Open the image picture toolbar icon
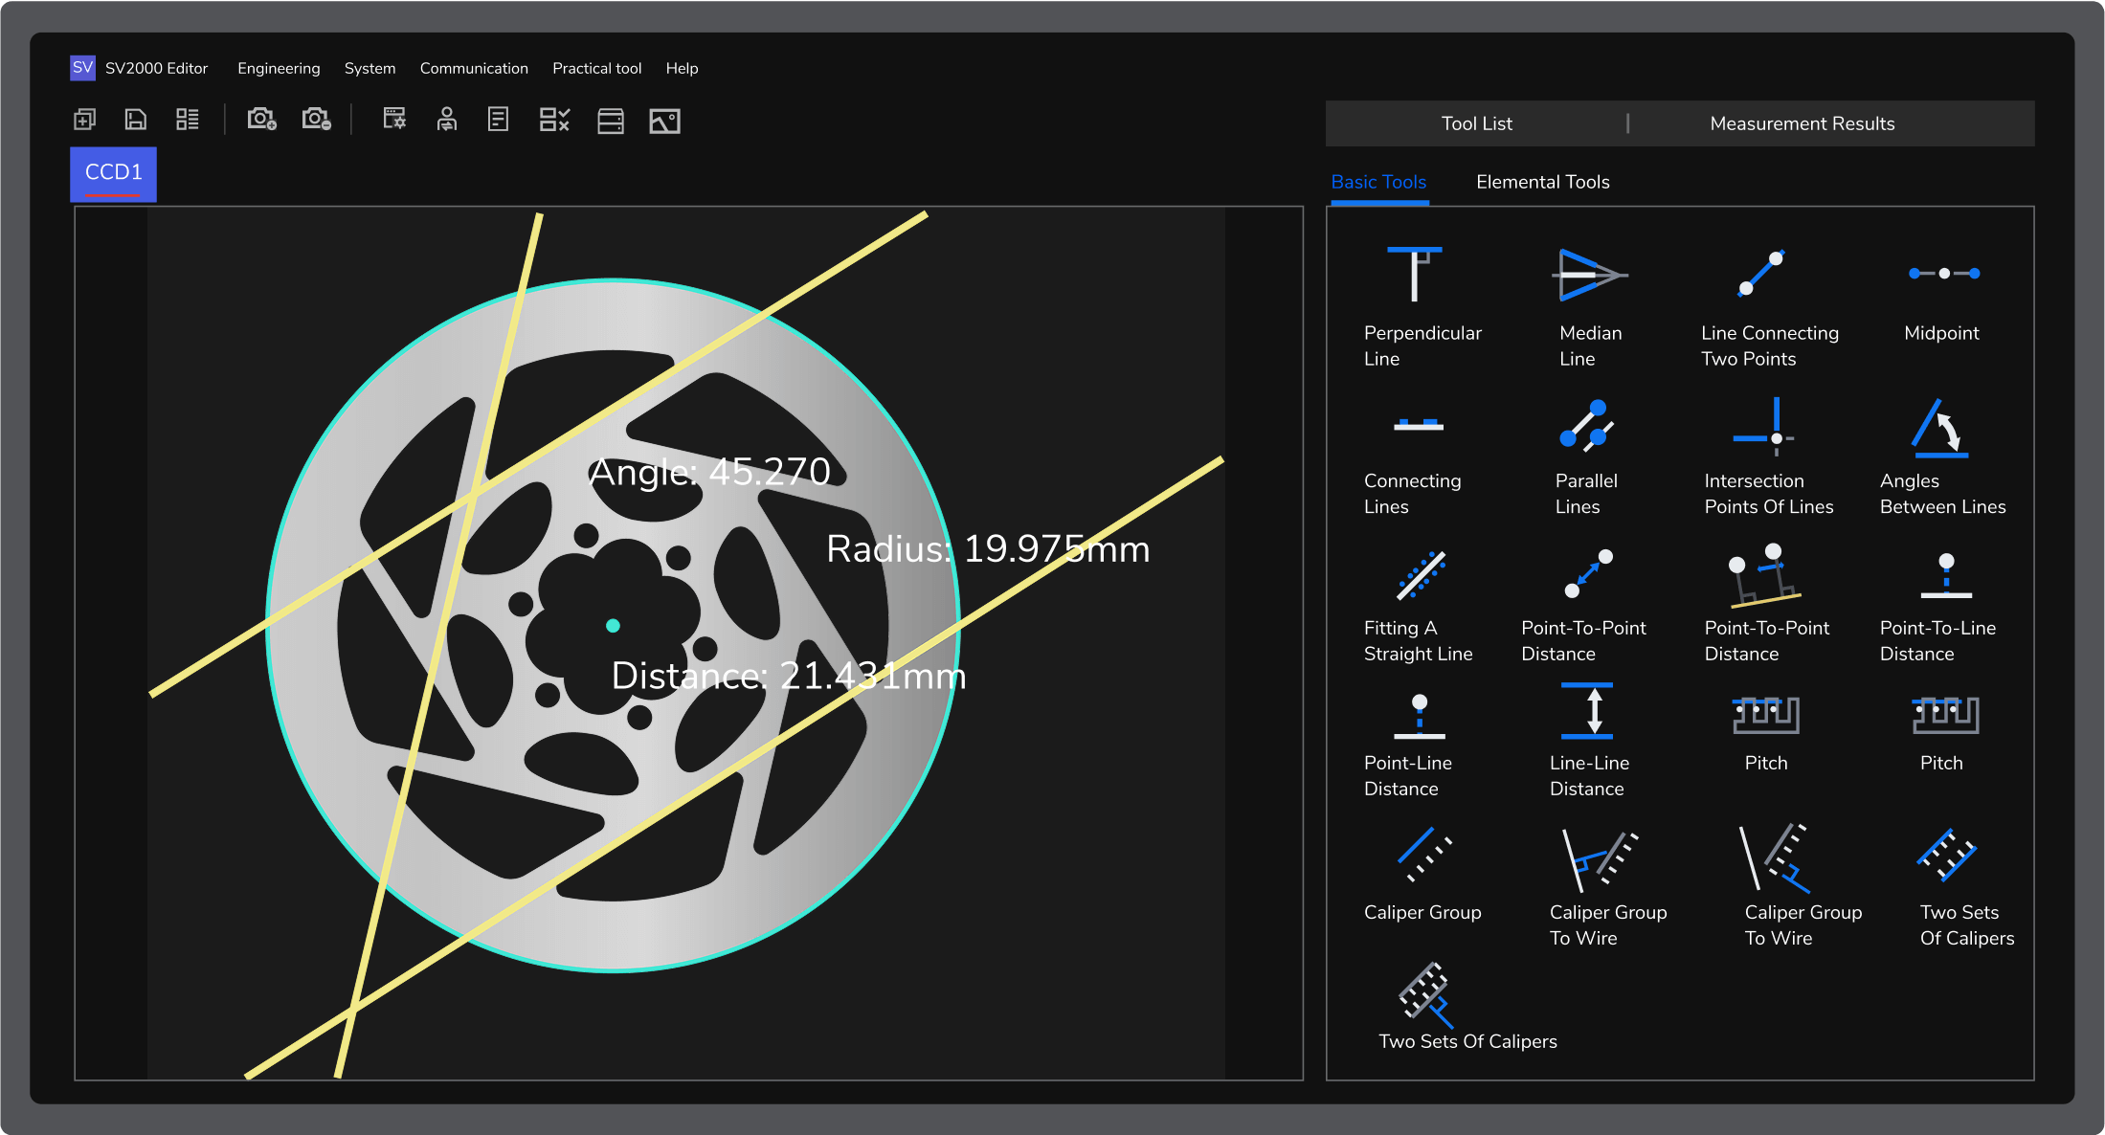This screenshot has height=1135, width=2105. (x=664, y=121)
